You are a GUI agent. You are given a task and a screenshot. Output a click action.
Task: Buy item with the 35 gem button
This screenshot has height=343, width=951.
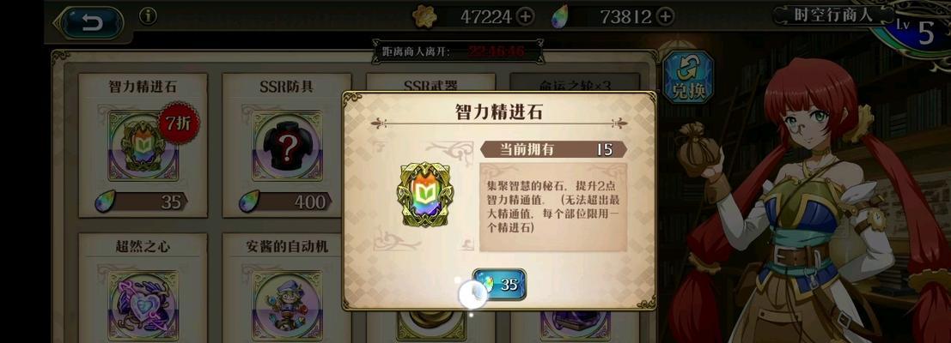point(498,285)
